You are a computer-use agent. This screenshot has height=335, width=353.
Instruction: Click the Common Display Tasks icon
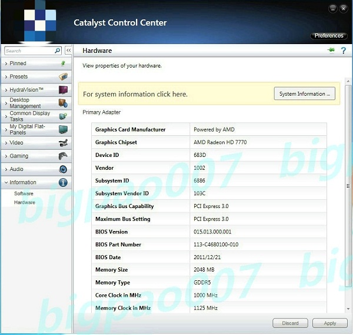point(64,116)
